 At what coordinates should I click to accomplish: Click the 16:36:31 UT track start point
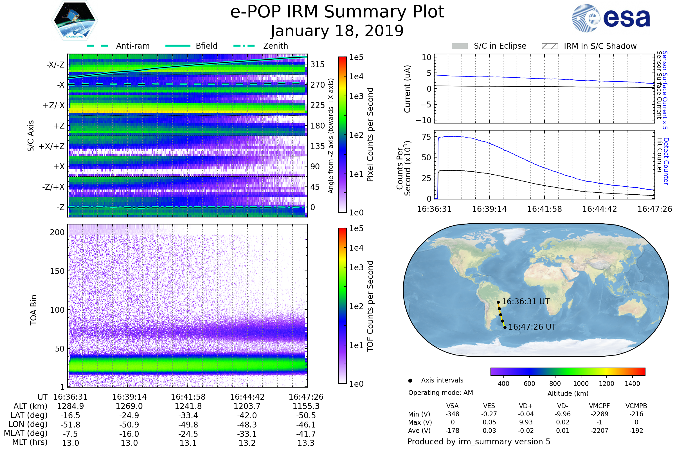[498, 302]
